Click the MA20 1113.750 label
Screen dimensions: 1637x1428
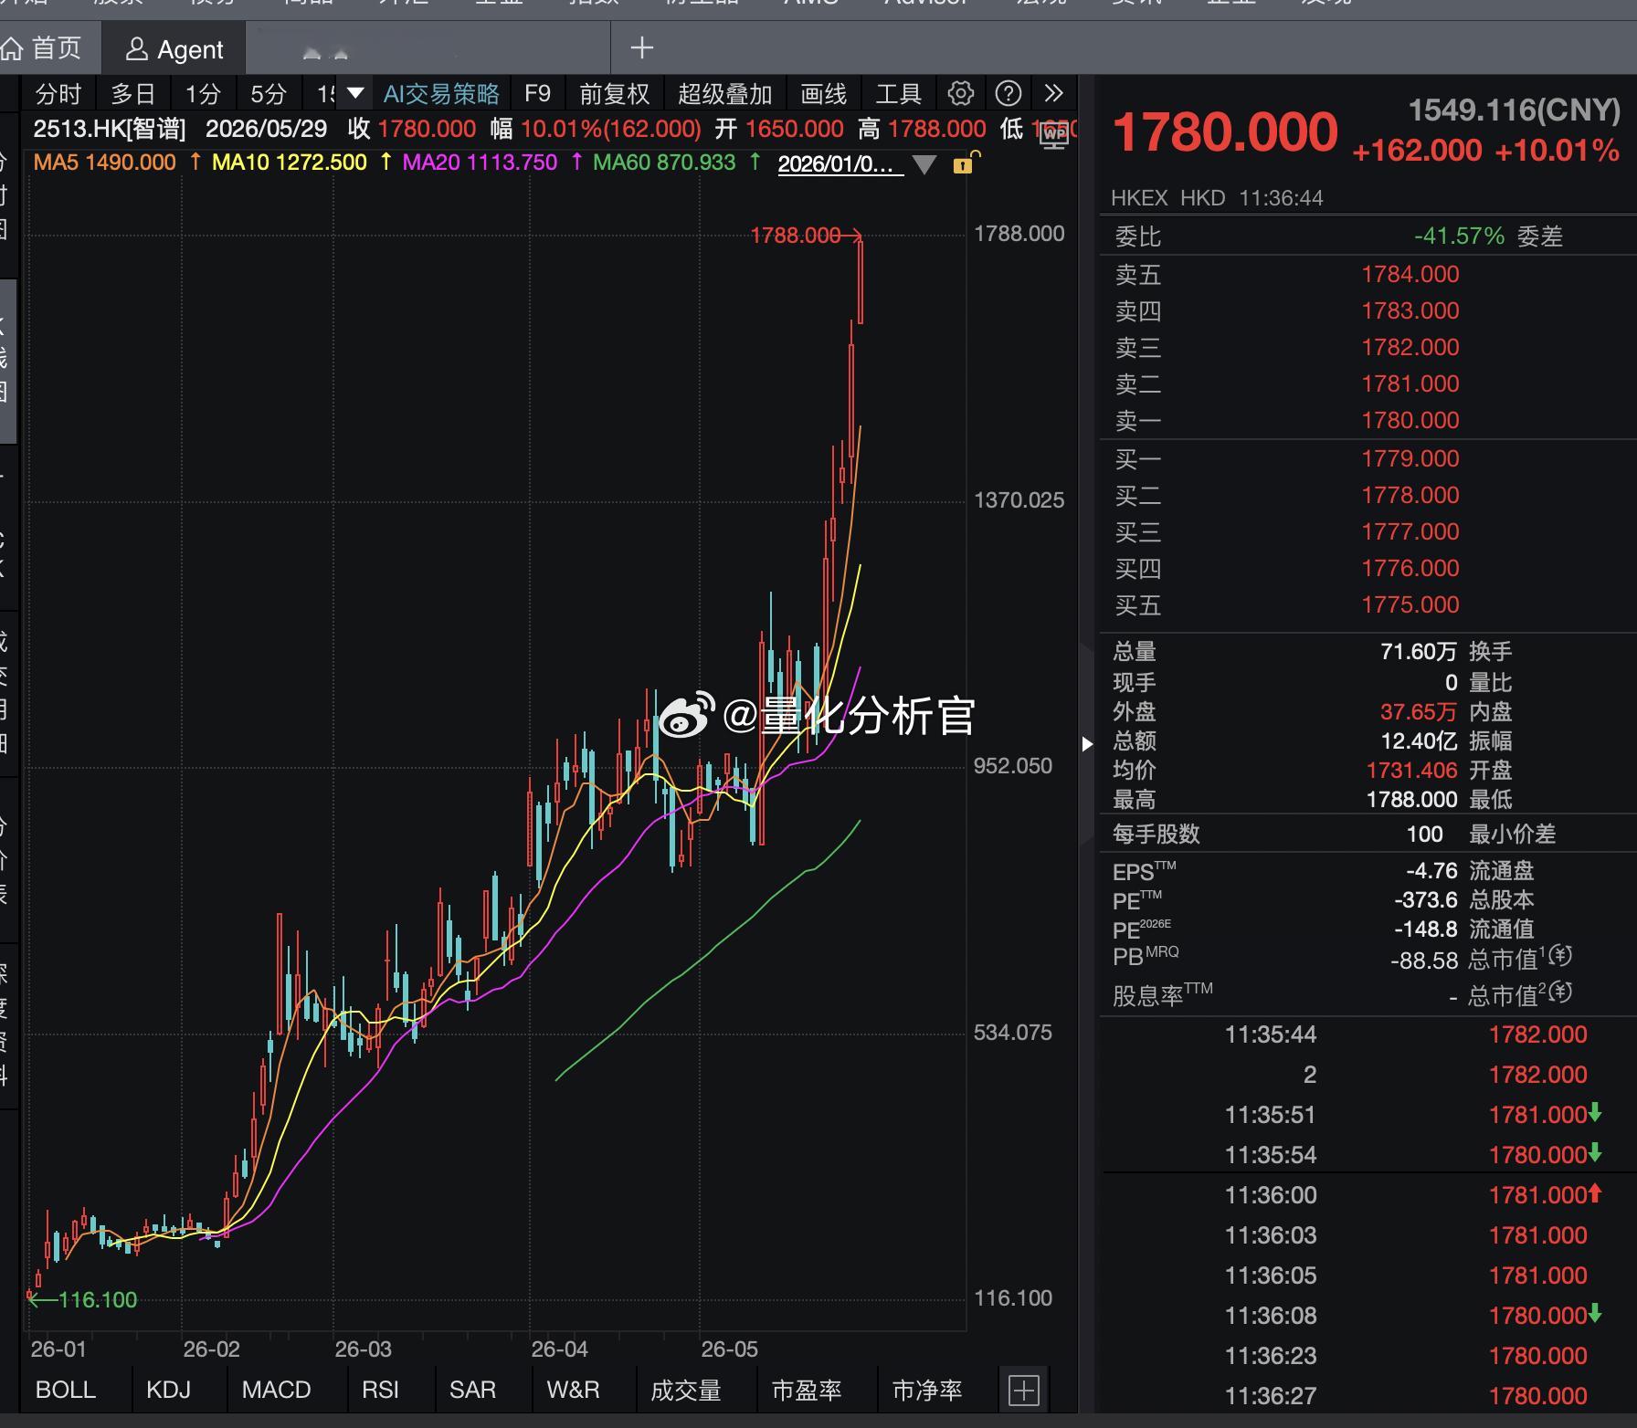(x=479, y=163)
